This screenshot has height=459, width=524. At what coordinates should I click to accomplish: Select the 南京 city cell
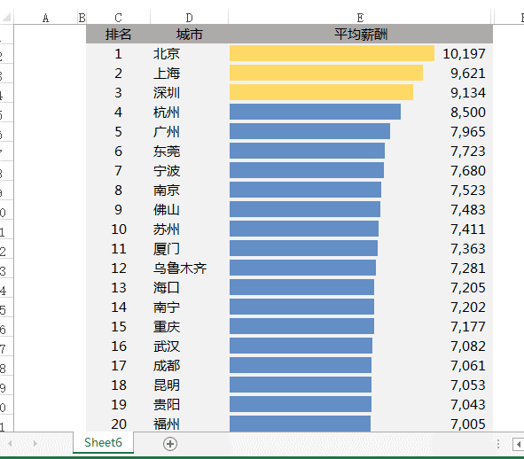189,191
